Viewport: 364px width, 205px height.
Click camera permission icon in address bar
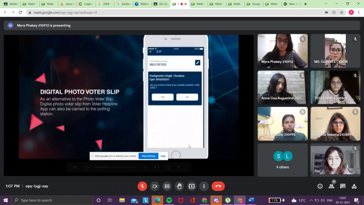coord(326,13)
